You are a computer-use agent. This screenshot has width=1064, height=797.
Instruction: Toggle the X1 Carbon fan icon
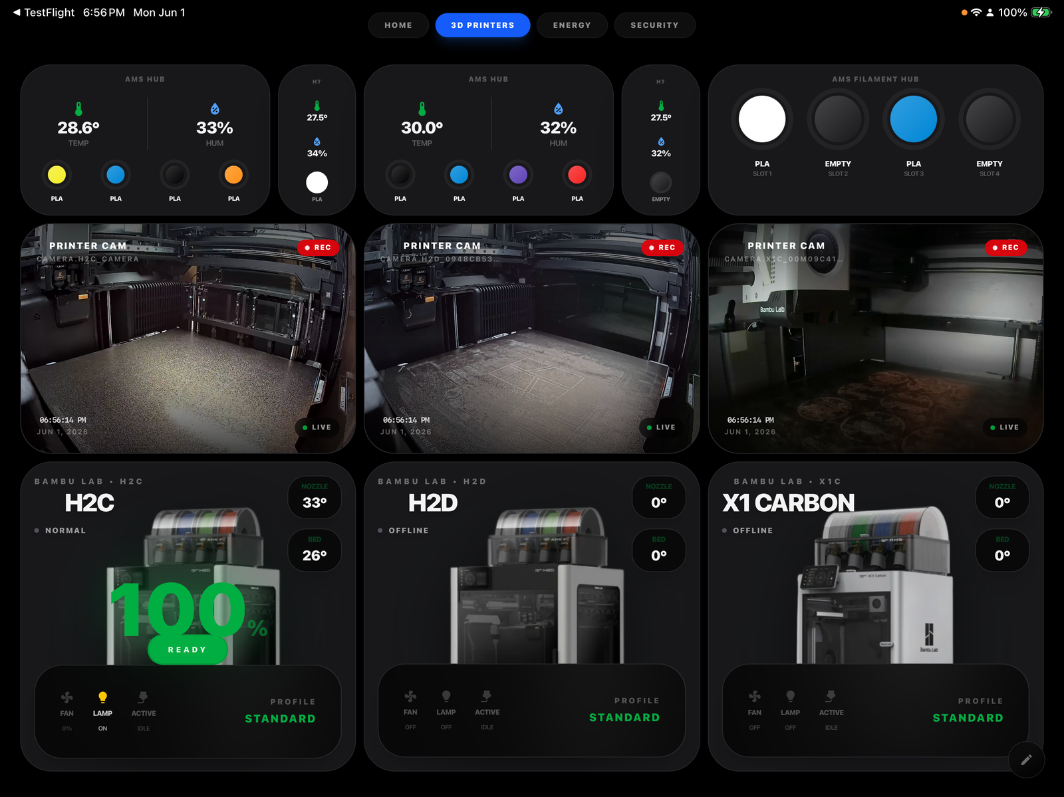754,696
